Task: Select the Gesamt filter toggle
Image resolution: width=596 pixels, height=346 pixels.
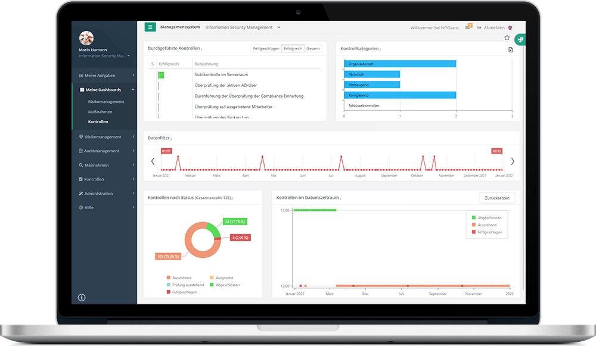Action: tap(313, 49)
